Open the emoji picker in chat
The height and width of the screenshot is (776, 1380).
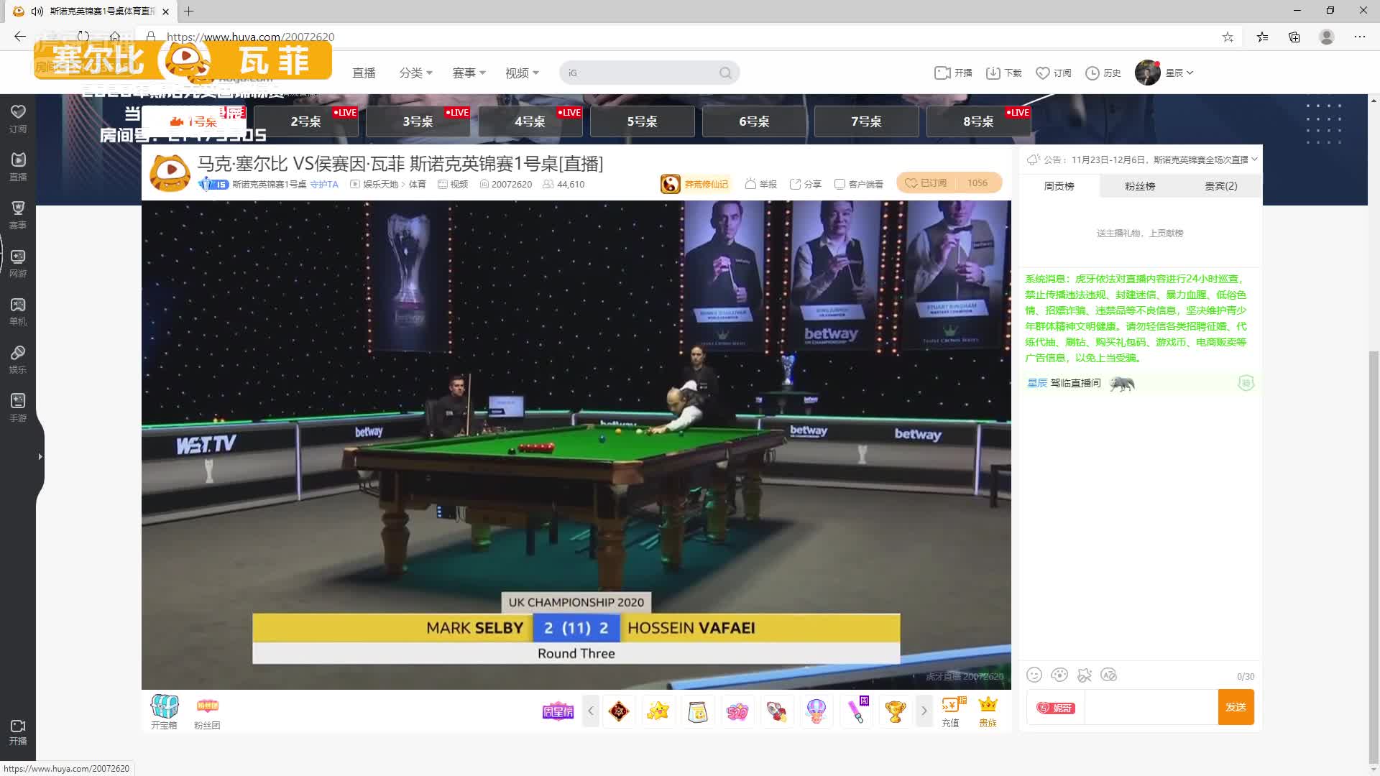1034,675
